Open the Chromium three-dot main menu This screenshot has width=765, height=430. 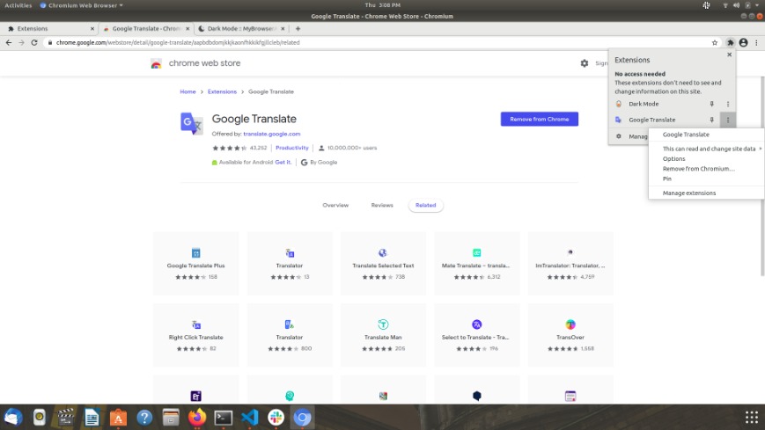coord(757,42)
